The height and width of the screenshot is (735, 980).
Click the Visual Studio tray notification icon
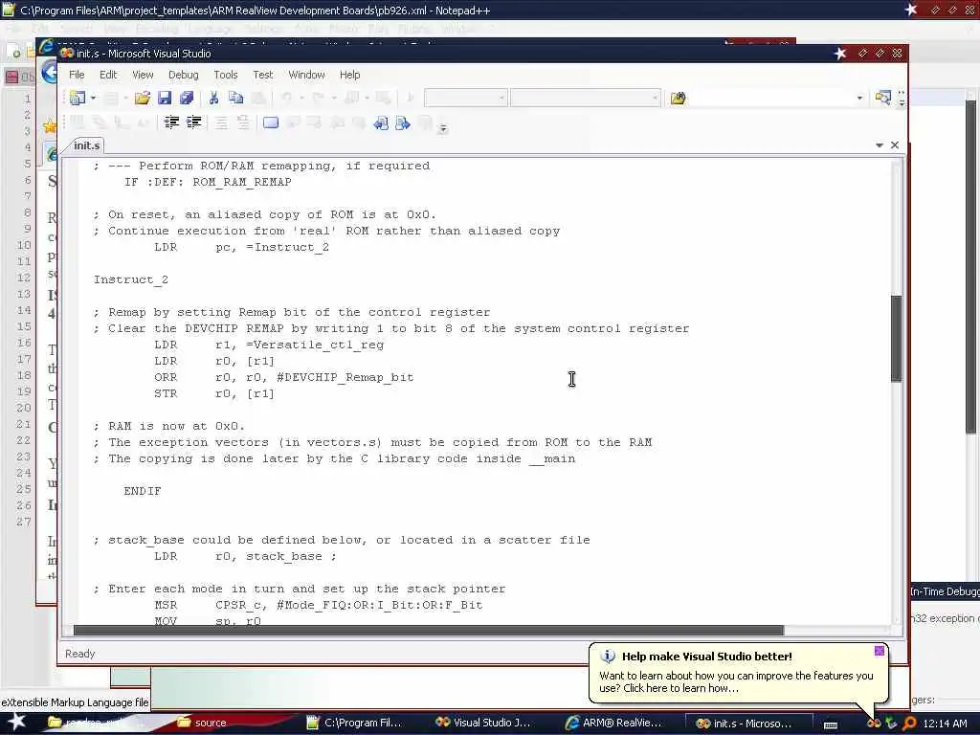click(873, 724)
